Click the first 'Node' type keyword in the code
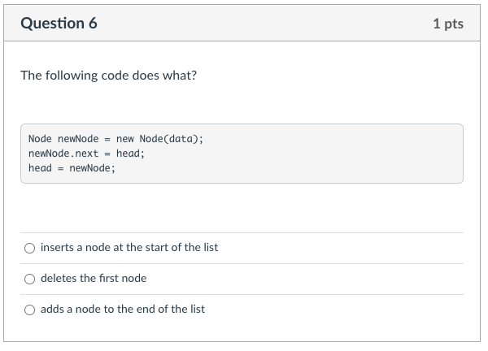Image resolution: width=488 pixels, height=351 pixels. pos(39,138)
